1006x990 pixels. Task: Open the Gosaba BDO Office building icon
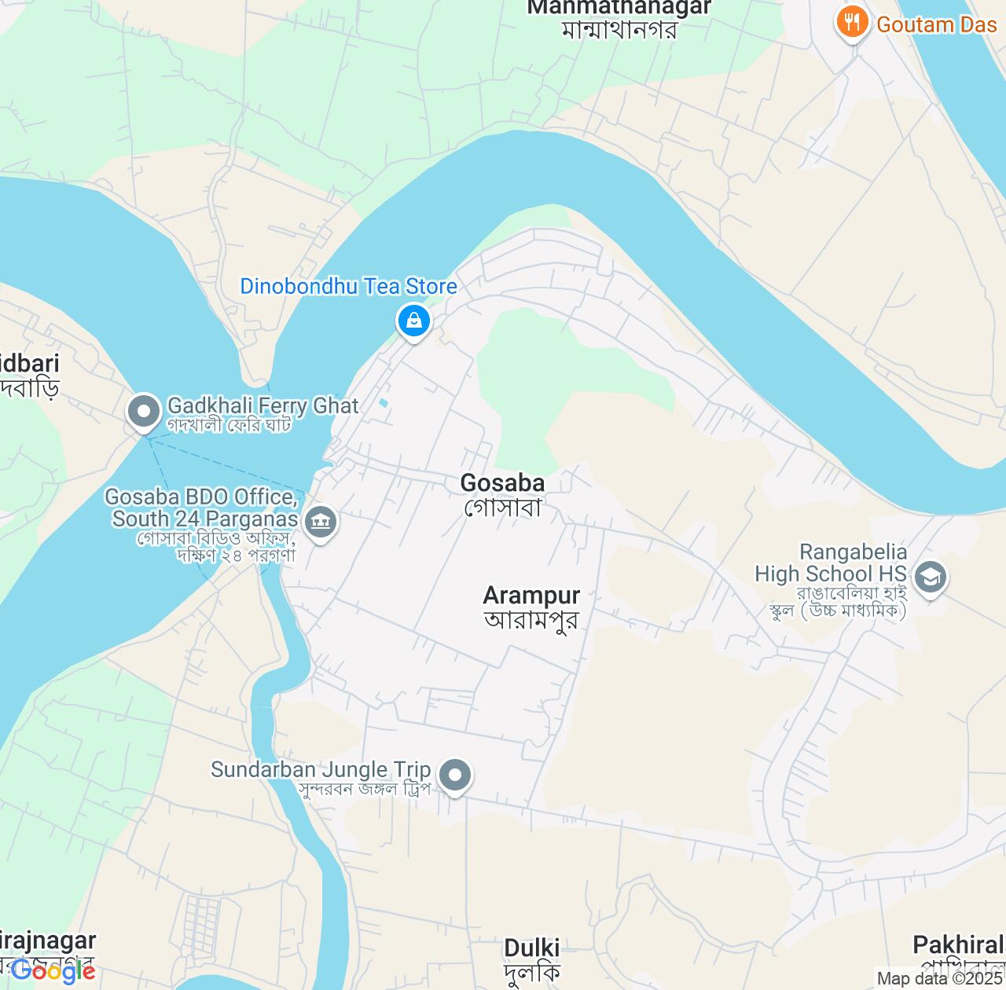pos(321,523)
